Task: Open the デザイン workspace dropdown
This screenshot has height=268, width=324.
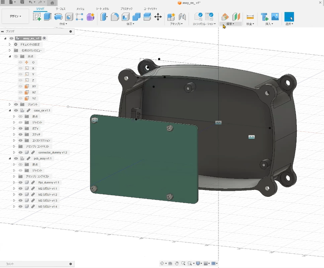Action: point(15,16)
